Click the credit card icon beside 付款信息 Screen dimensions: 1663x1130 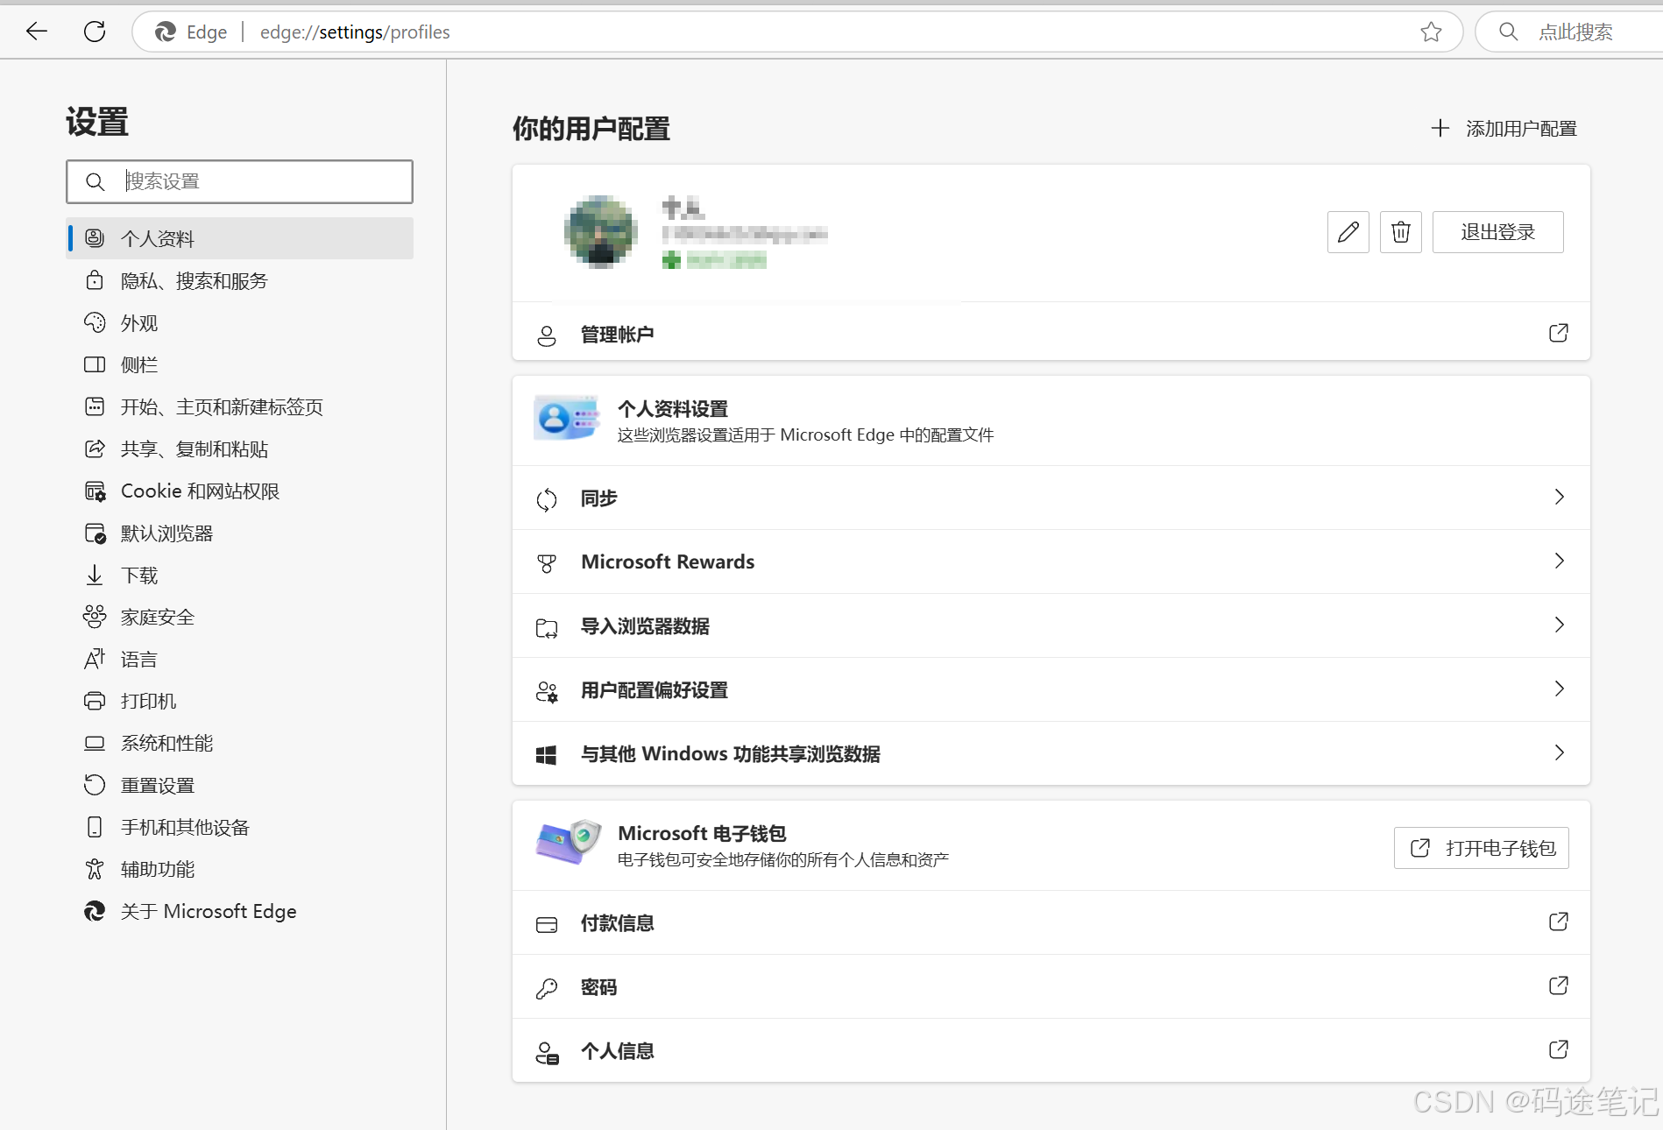point(547,925)
